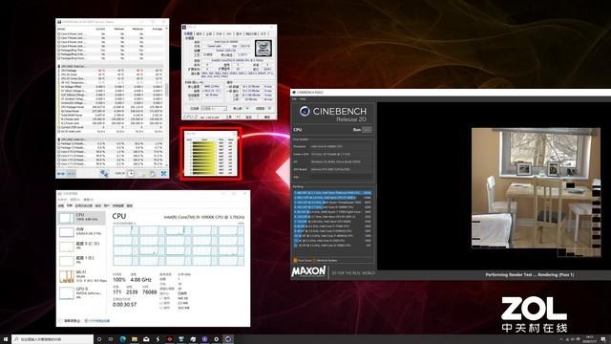Open the processor selection dropdown in CPU-Z

214,108
